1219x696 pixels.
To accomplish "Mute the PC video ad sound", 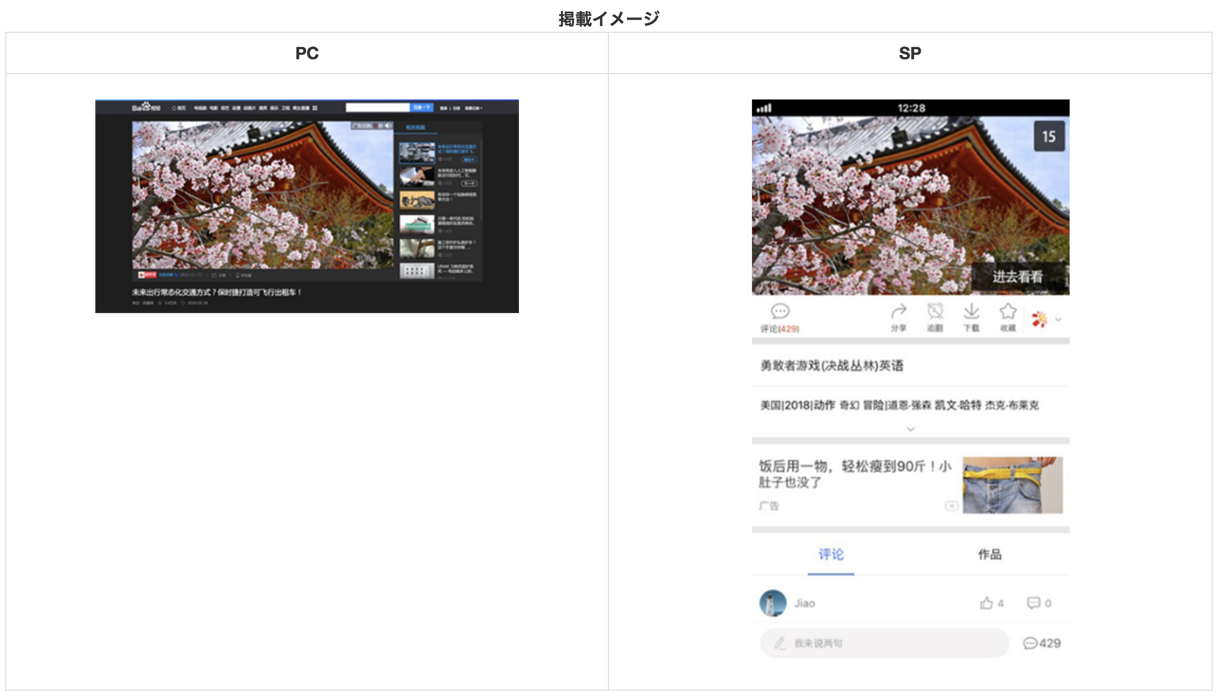I will (388, 126).
